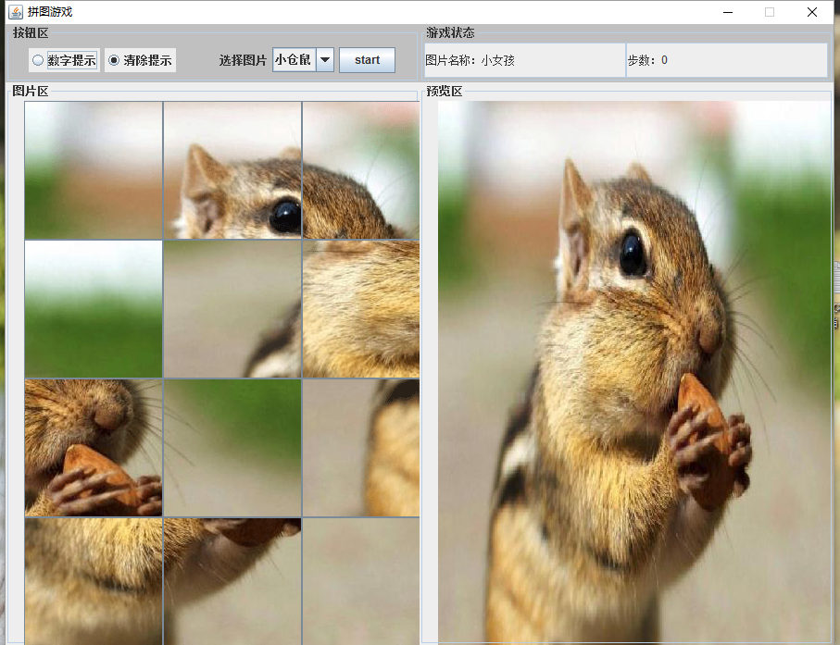Image resolution: width=840 pixels, height=645 pixels.
Task: Click the Java icon in title bar
Action: tap(16, 12)
